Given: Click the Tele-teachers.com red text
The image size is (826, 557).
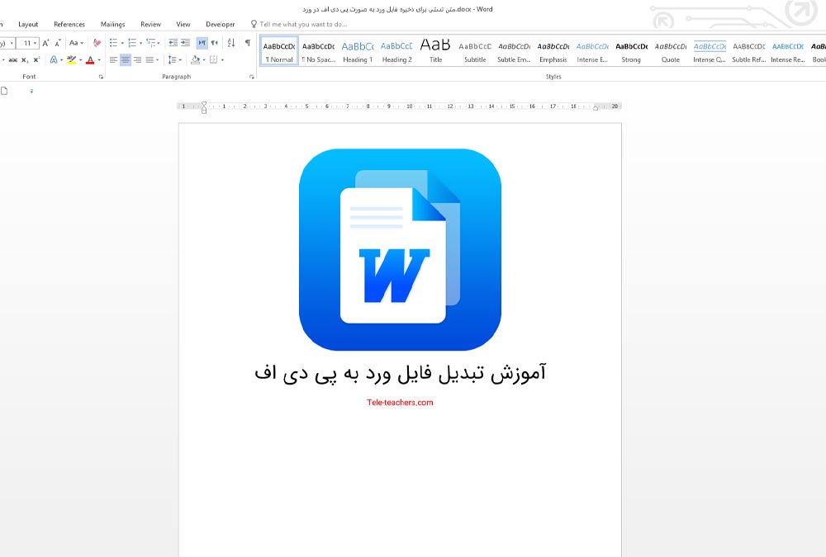Looking at the screenshot, I should point(400,402).
